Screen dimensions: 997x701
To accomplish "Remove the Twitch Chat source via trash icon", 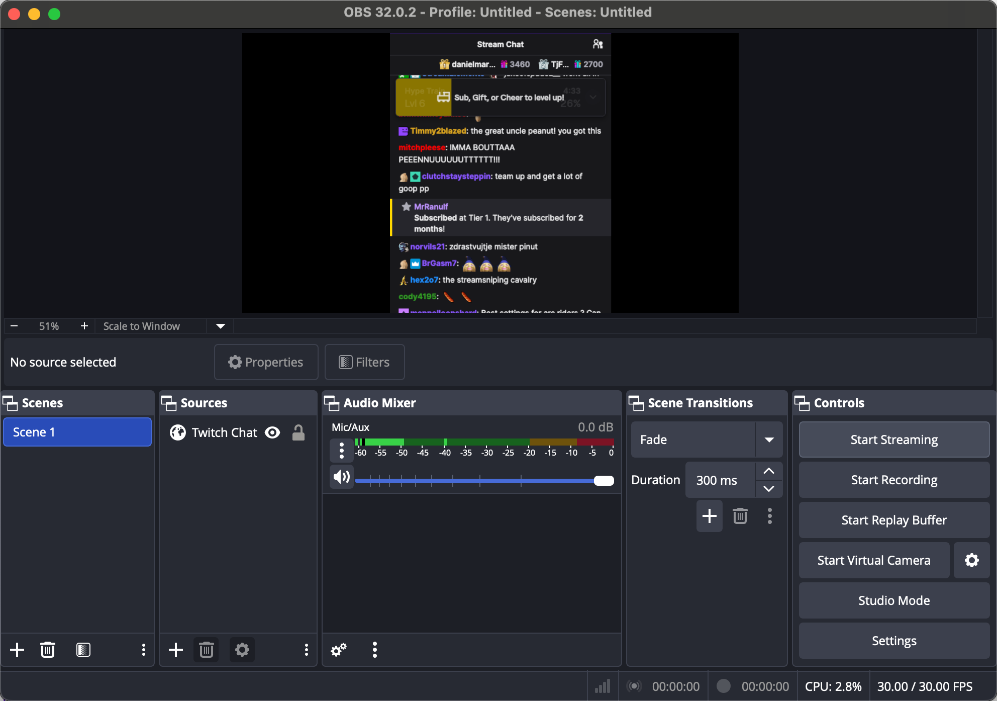I will pos(206,649).
